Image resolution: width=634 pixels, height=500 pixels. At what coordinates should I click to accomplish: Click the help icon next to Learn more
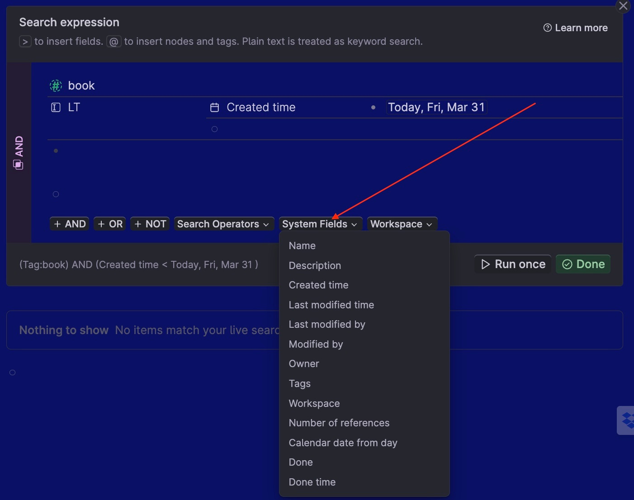tap(547, 28)
